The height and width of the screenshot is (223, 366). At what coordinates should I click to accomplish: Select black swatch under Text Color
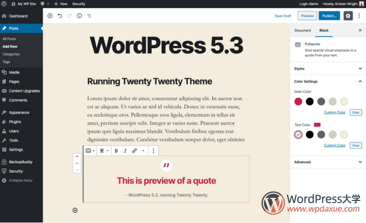pos(310,135)
